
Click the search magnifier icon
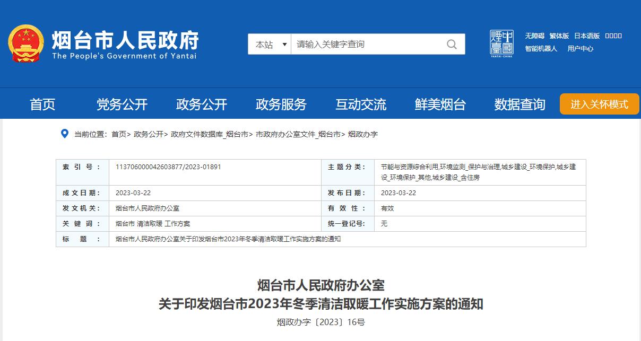pos(452,44)
